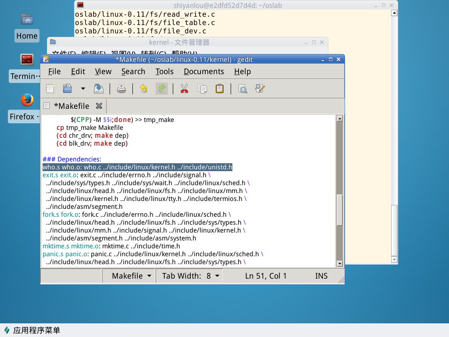Redo the last undone action

coord(162,89)
